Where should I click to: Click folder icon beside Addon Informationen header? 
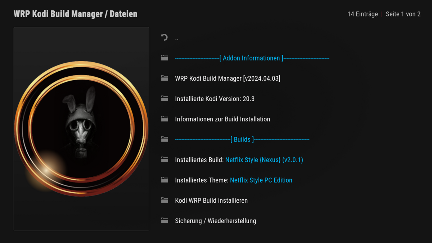[x=165, y=58]
